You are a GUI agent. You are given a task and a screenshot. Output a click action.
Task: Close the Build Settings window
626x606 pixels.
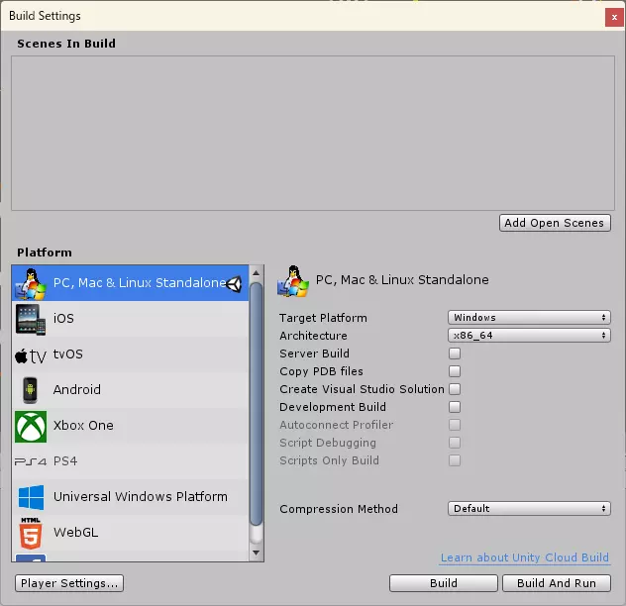(x=614, y=18)
